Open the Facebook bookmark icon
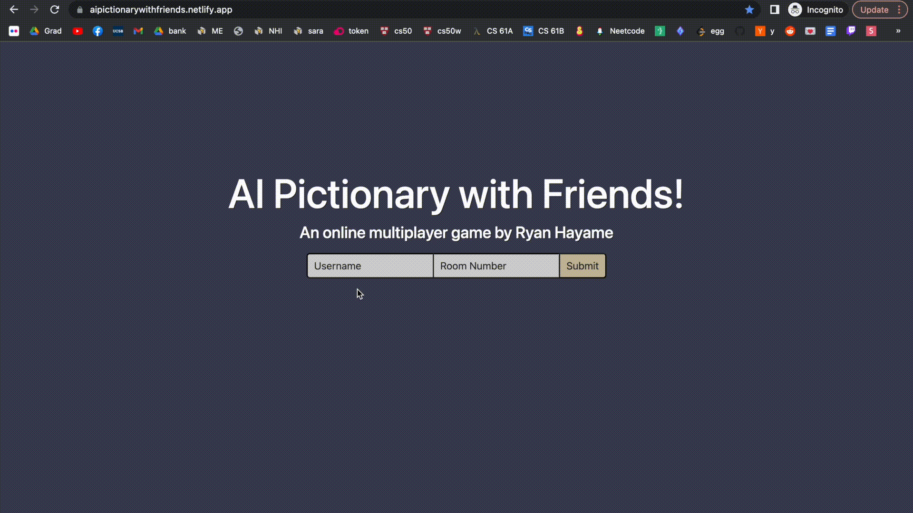 97,31
